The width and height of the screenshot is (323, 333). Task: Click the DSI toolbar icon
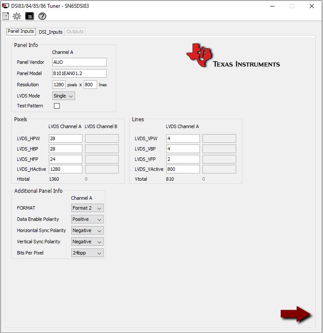[x=29, y=16]
